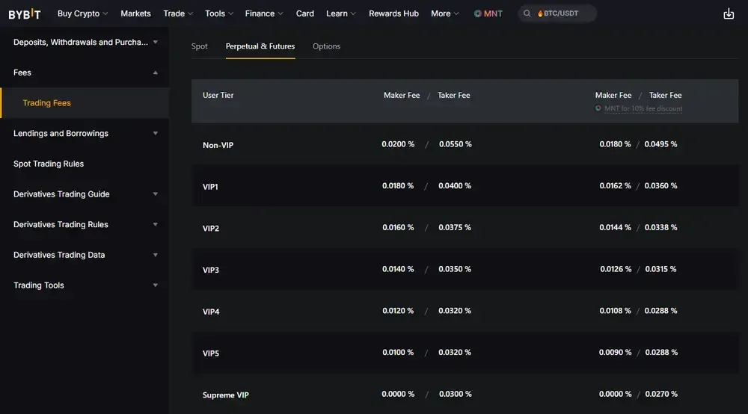748x414 pixels.
Task: Click VIP4 maker fee 0.0120 %
Action: (398, 311)
